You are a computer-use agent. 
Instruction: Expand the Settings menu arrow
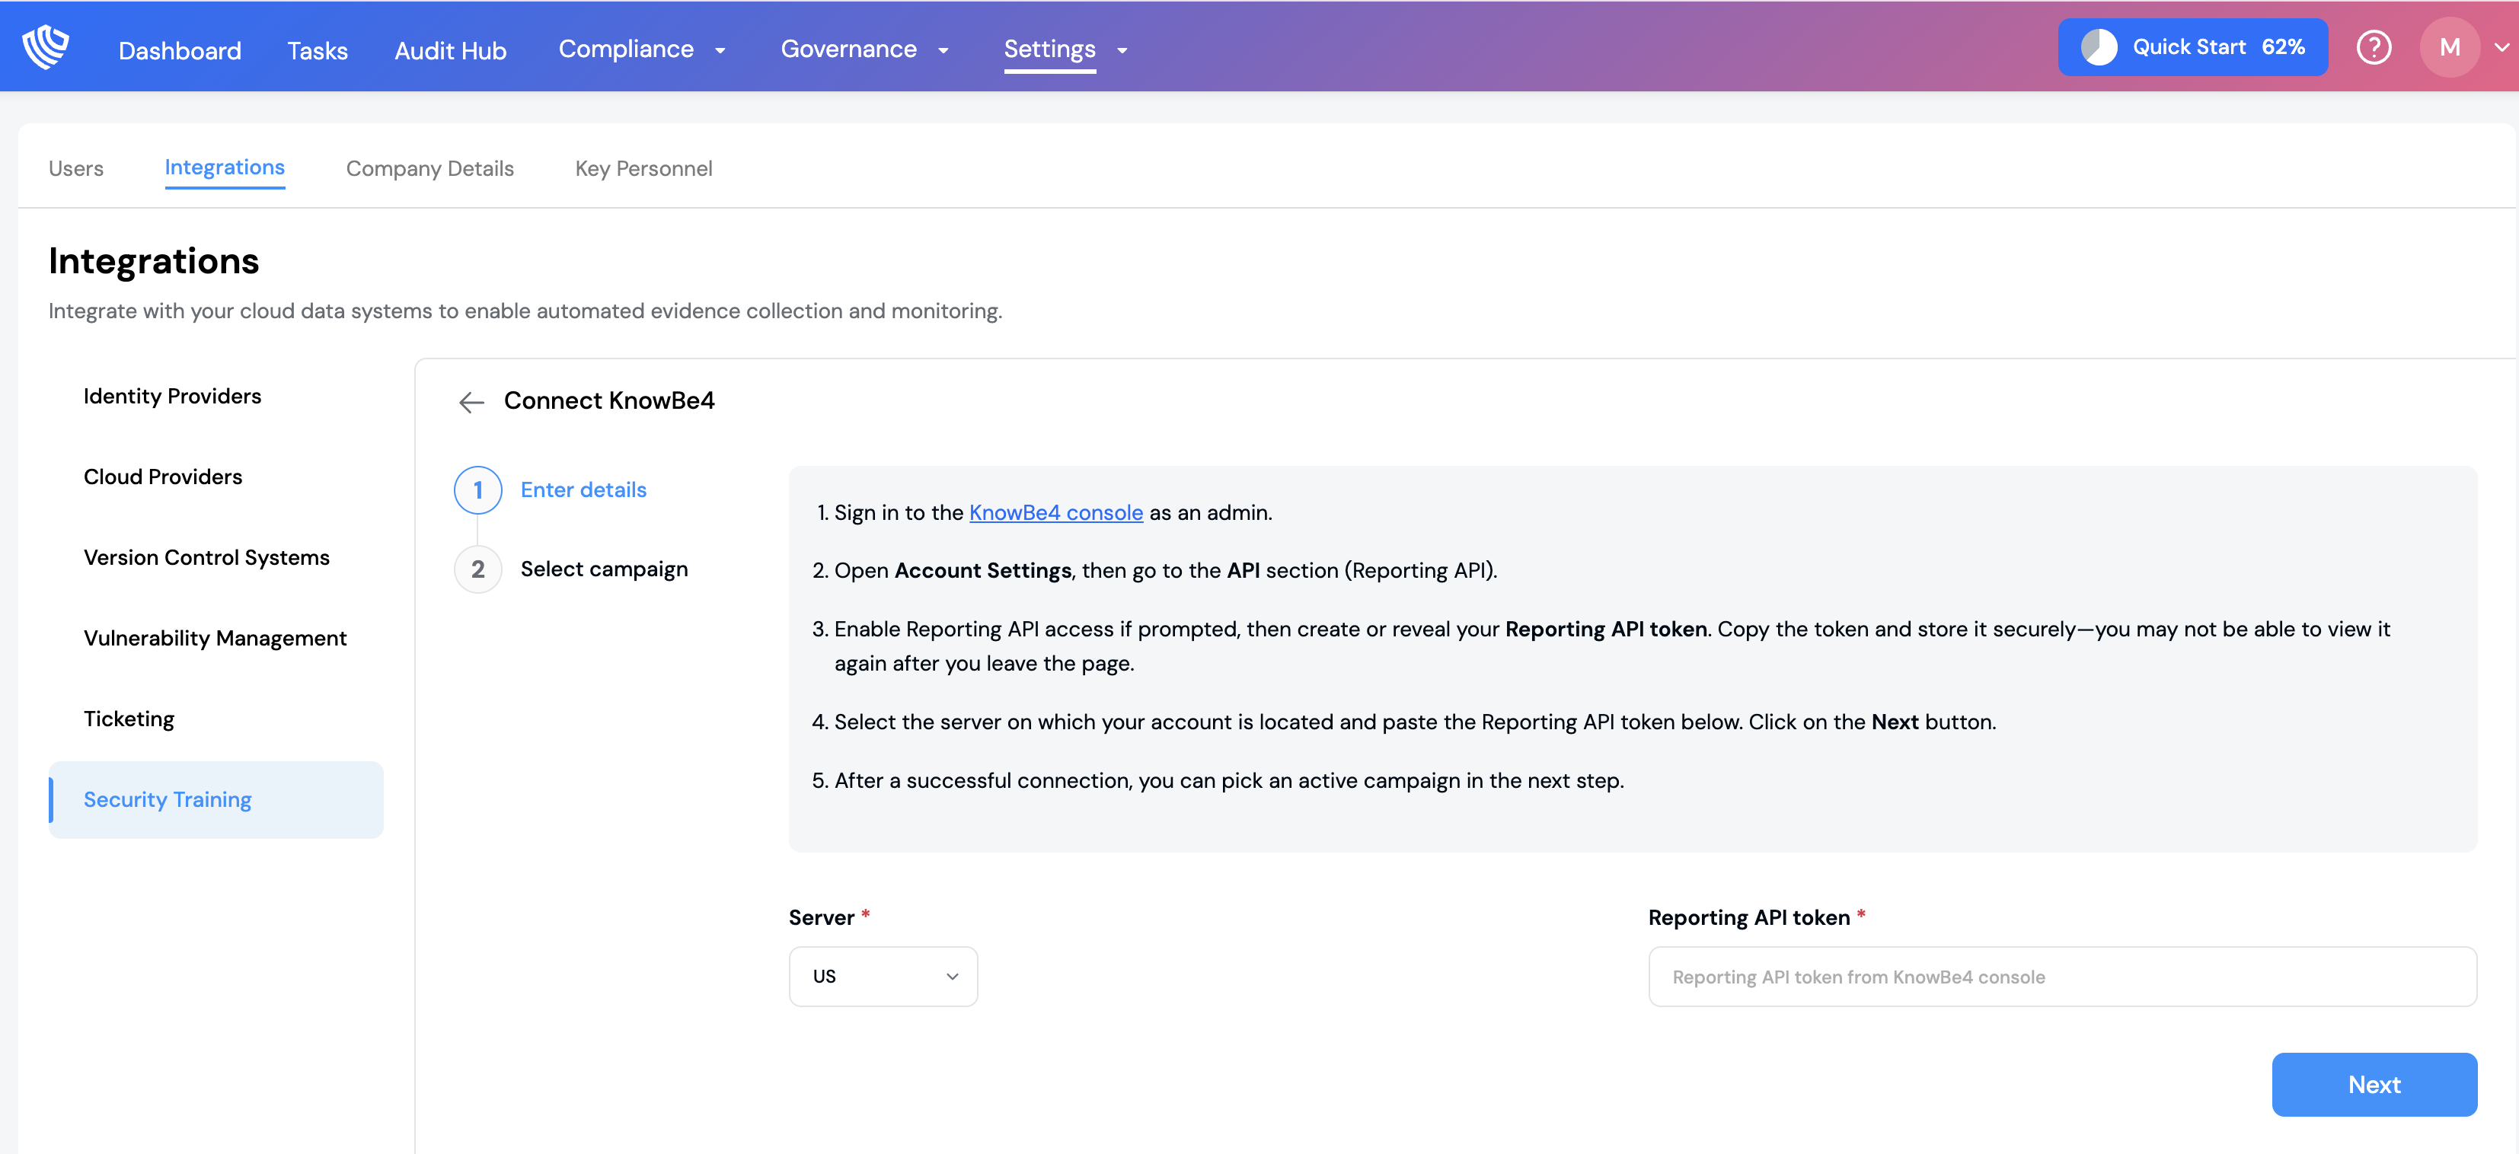(1122, 51)
